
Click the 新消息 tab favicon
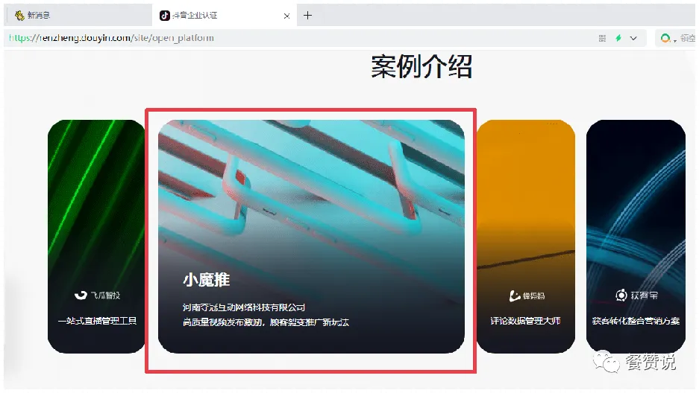(19, 16)
